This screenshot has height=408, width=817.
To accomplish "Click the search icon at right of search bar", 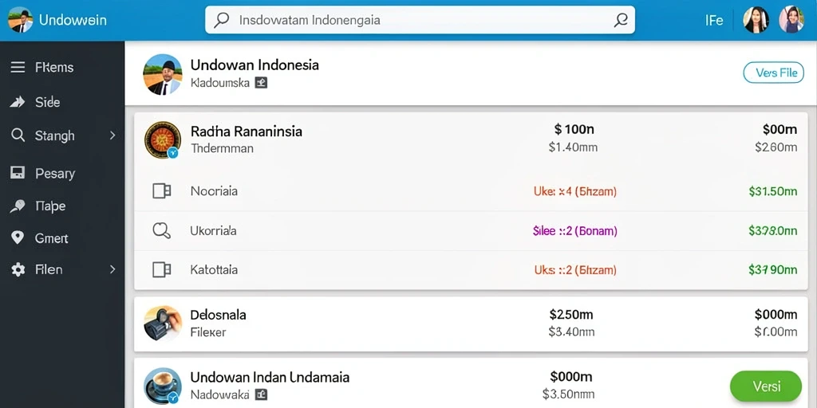I will point(620,20).
